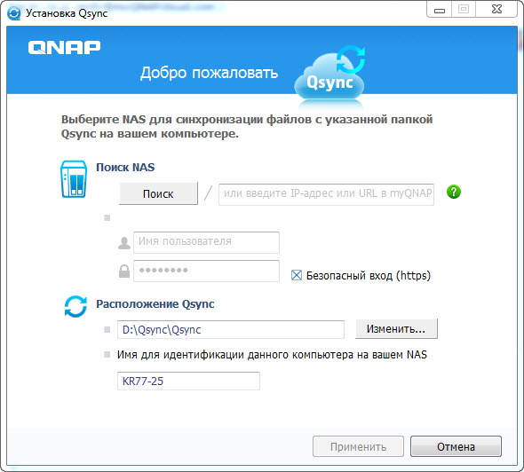
Task: Click the Применить button
Action: pos(358,446)
